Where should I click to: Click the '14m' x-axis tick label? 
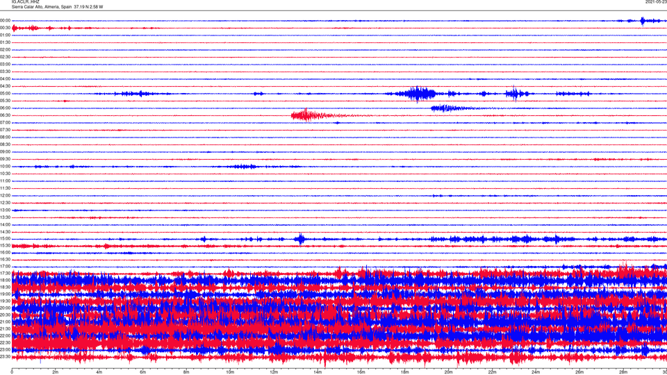(x=318, y=372)
